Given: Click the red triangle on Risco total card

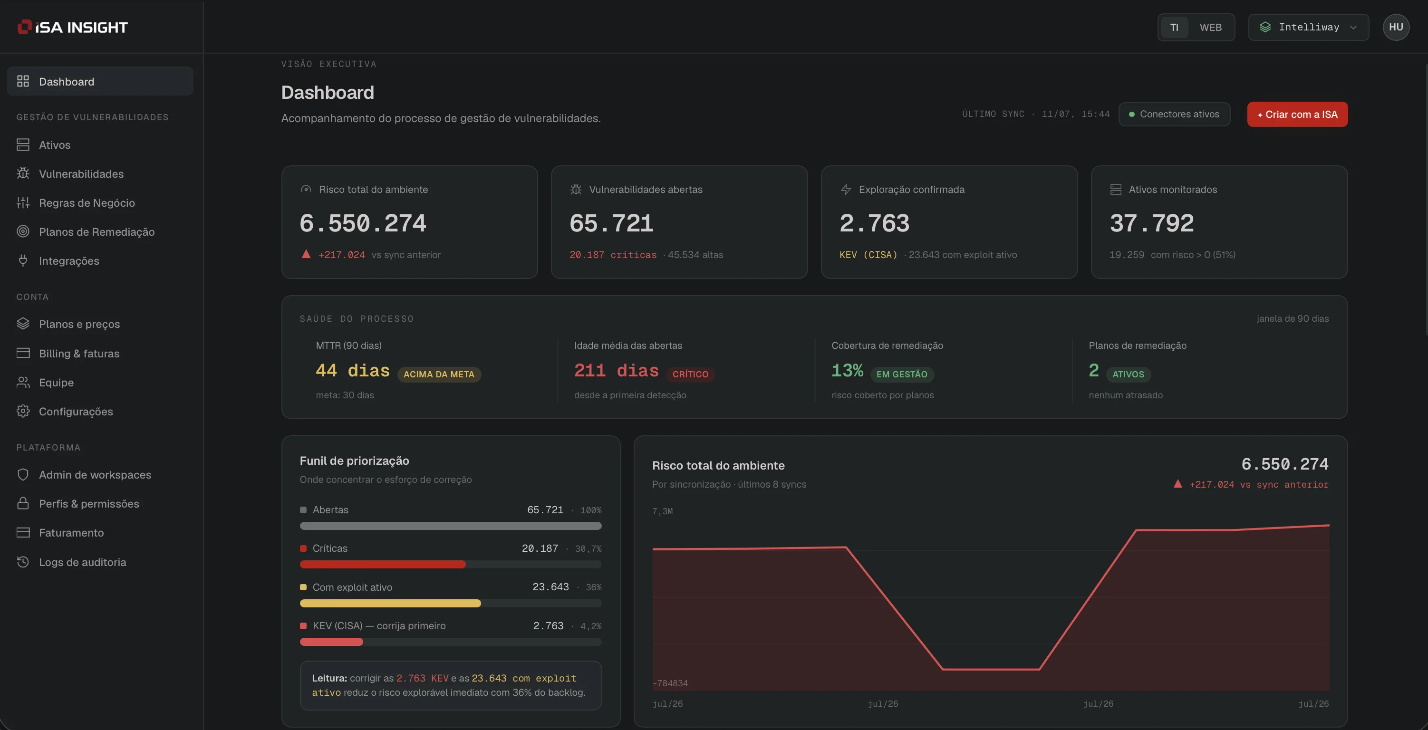Looking at the screenshot, I should tap(306, 254).
